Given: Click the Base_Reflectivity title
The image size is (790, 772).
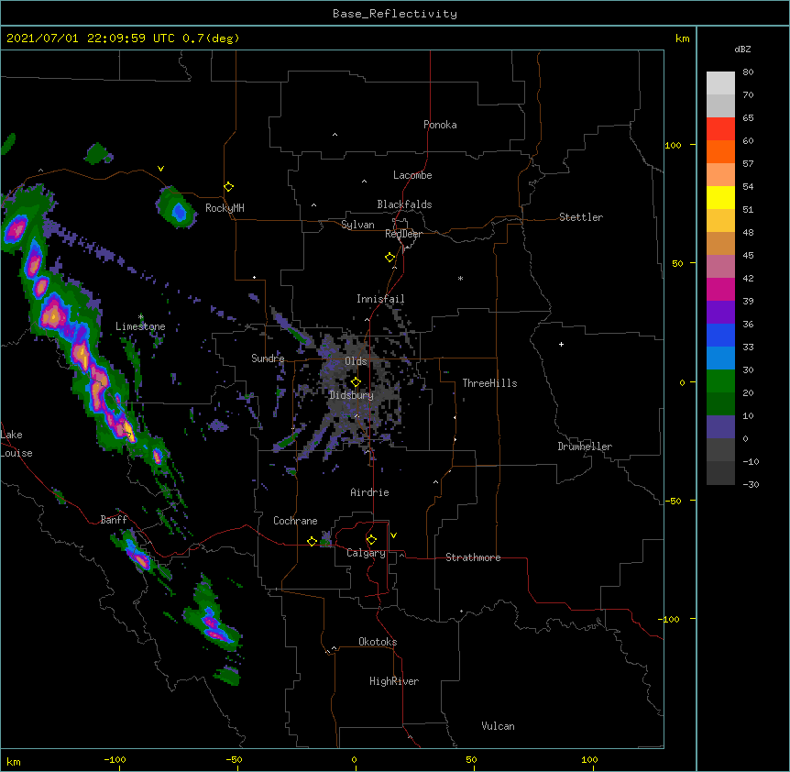Looking at the screenshot, I should click(395, 14).
